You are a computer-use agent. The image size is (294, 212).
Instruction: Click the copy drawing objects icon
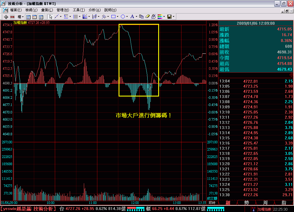141,17
